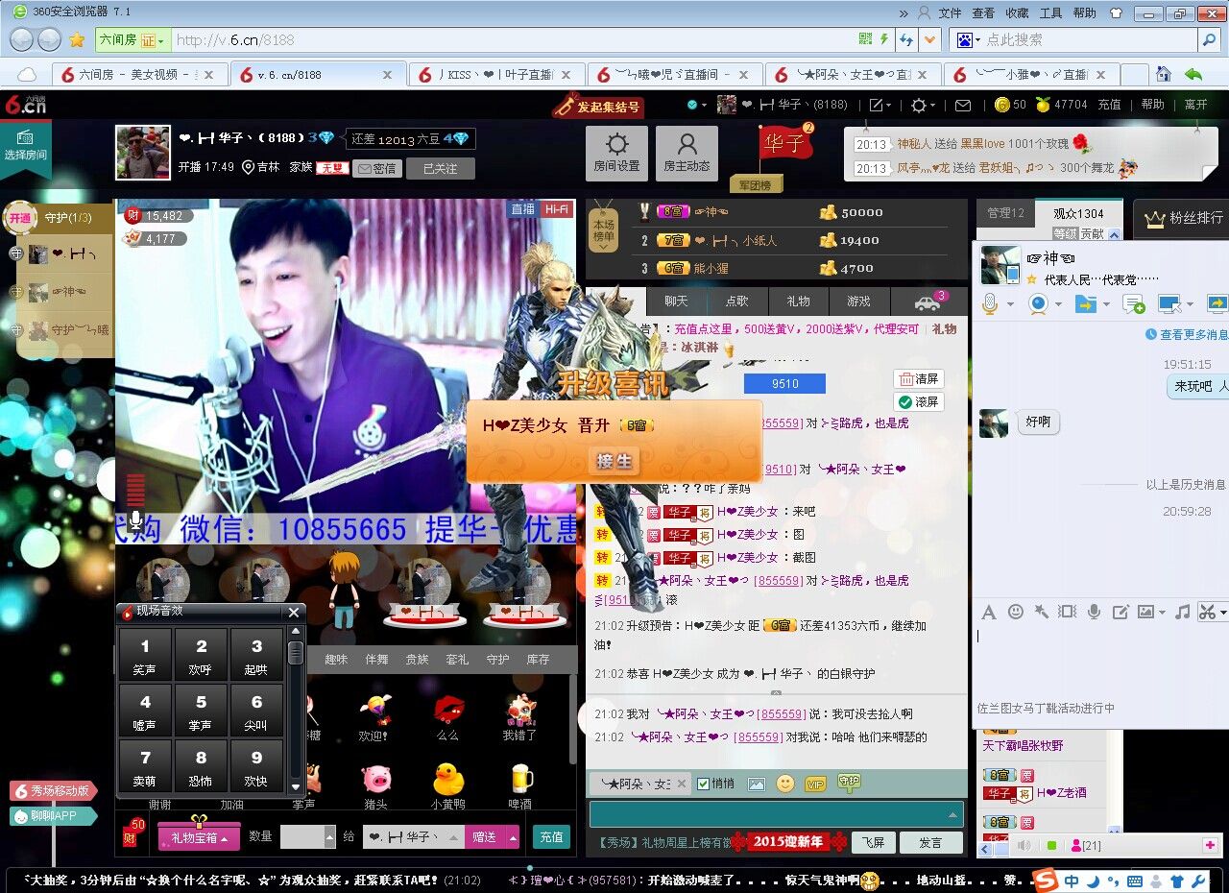This screenshot has height=893, width=1229.
Task: Click the scissors screenshot icon
Action: click(1208, 612)
